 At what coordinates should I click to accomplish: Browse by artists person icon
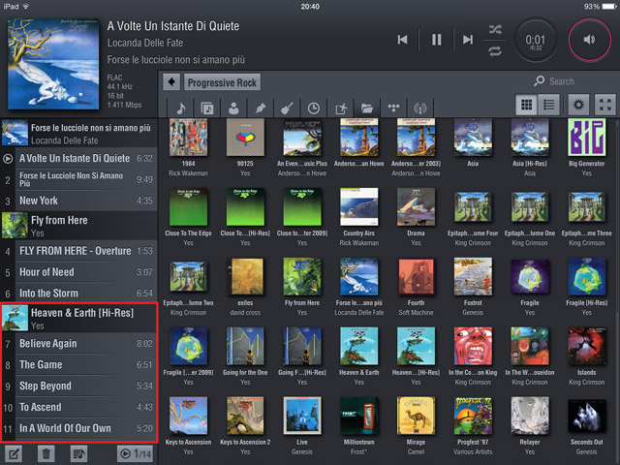pos(233,108)
